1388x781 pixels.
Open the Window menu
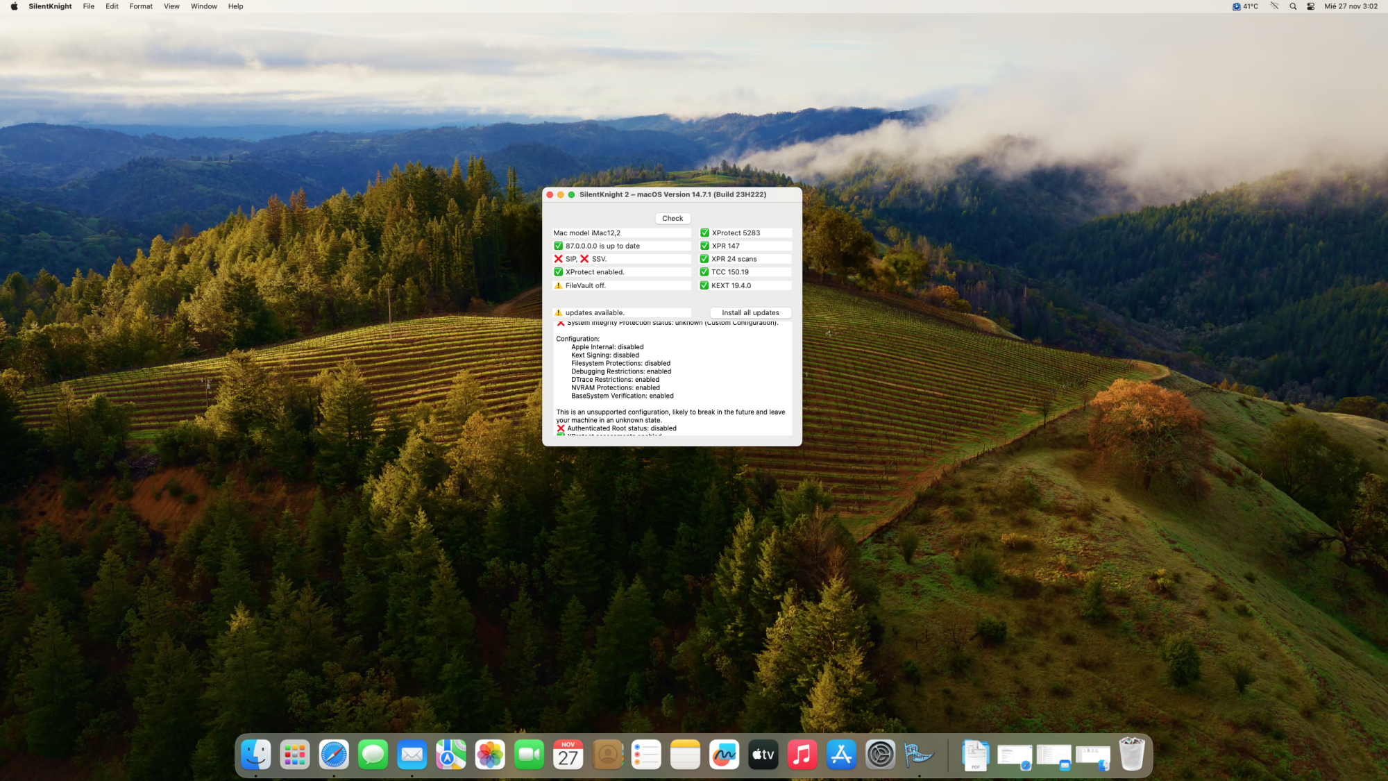pos(203,6)
